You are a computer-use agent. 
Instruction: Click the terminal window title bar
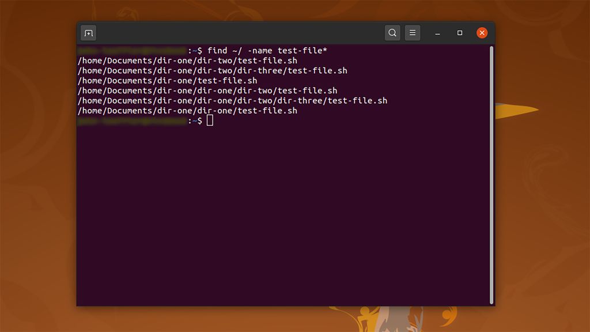(259, 33)
